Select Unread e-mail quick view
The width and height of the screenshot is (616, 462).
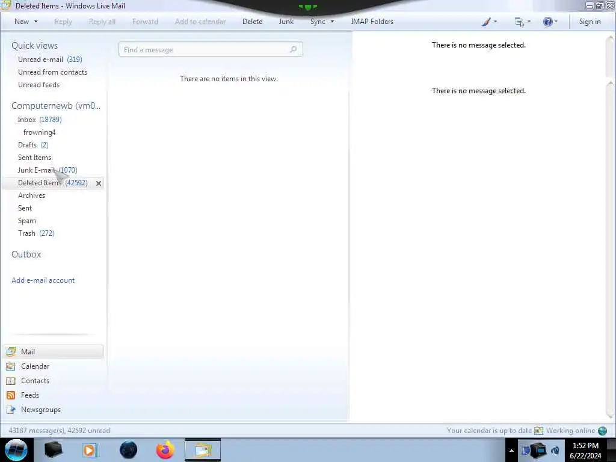tap(50, 60)
